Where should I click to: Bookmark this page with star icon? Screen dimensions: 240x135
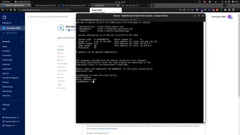[192, 10]
